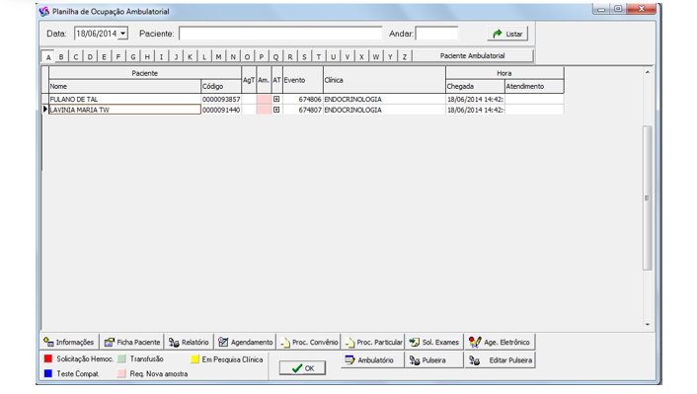697x394 pixels.
Task: Click pink Am. cell for FULANO DE TAL
Action: pyautogui.click(x=264, y=99)
